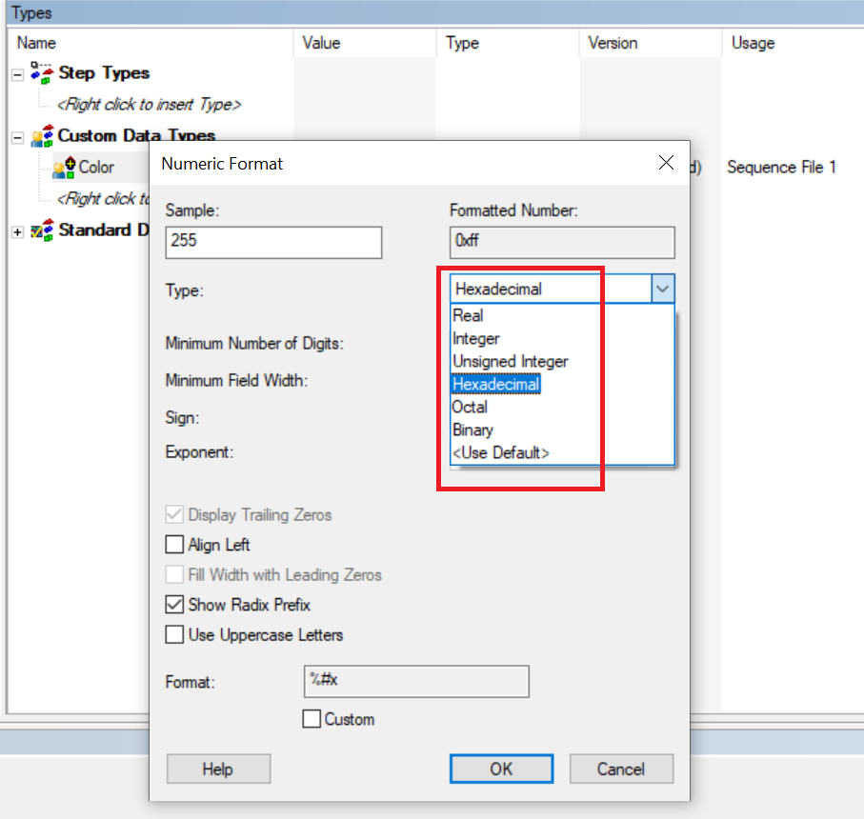Select the <Use Default> option
Screen dimensions: 864x819
pos(501,453)
